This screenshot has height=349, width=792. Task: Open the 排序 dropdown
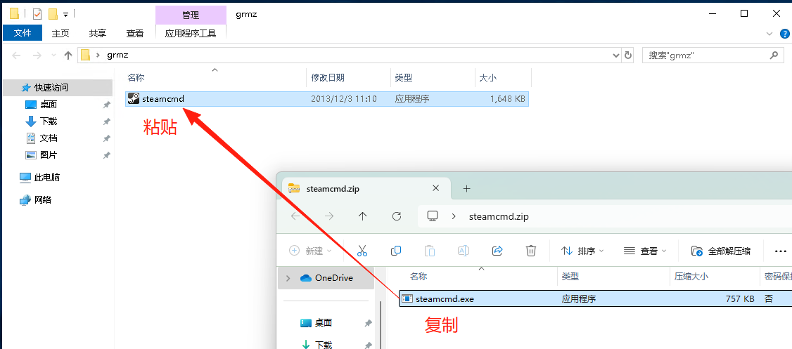[x=583, y=251]
